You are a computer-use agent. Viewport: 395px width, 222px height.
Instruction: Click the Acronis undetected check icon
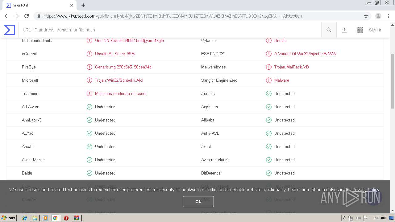point(269,93)
